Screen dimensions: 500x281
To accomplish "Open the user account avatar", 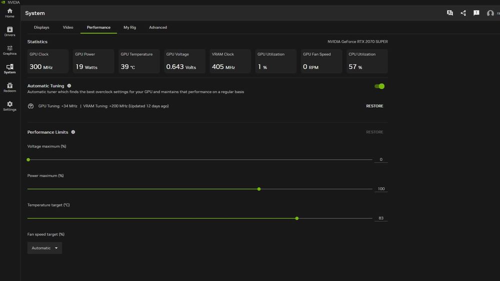I will click(x=490, y=13).
